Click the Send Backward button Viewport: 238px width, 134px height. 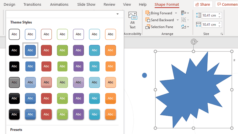[160, 20]
